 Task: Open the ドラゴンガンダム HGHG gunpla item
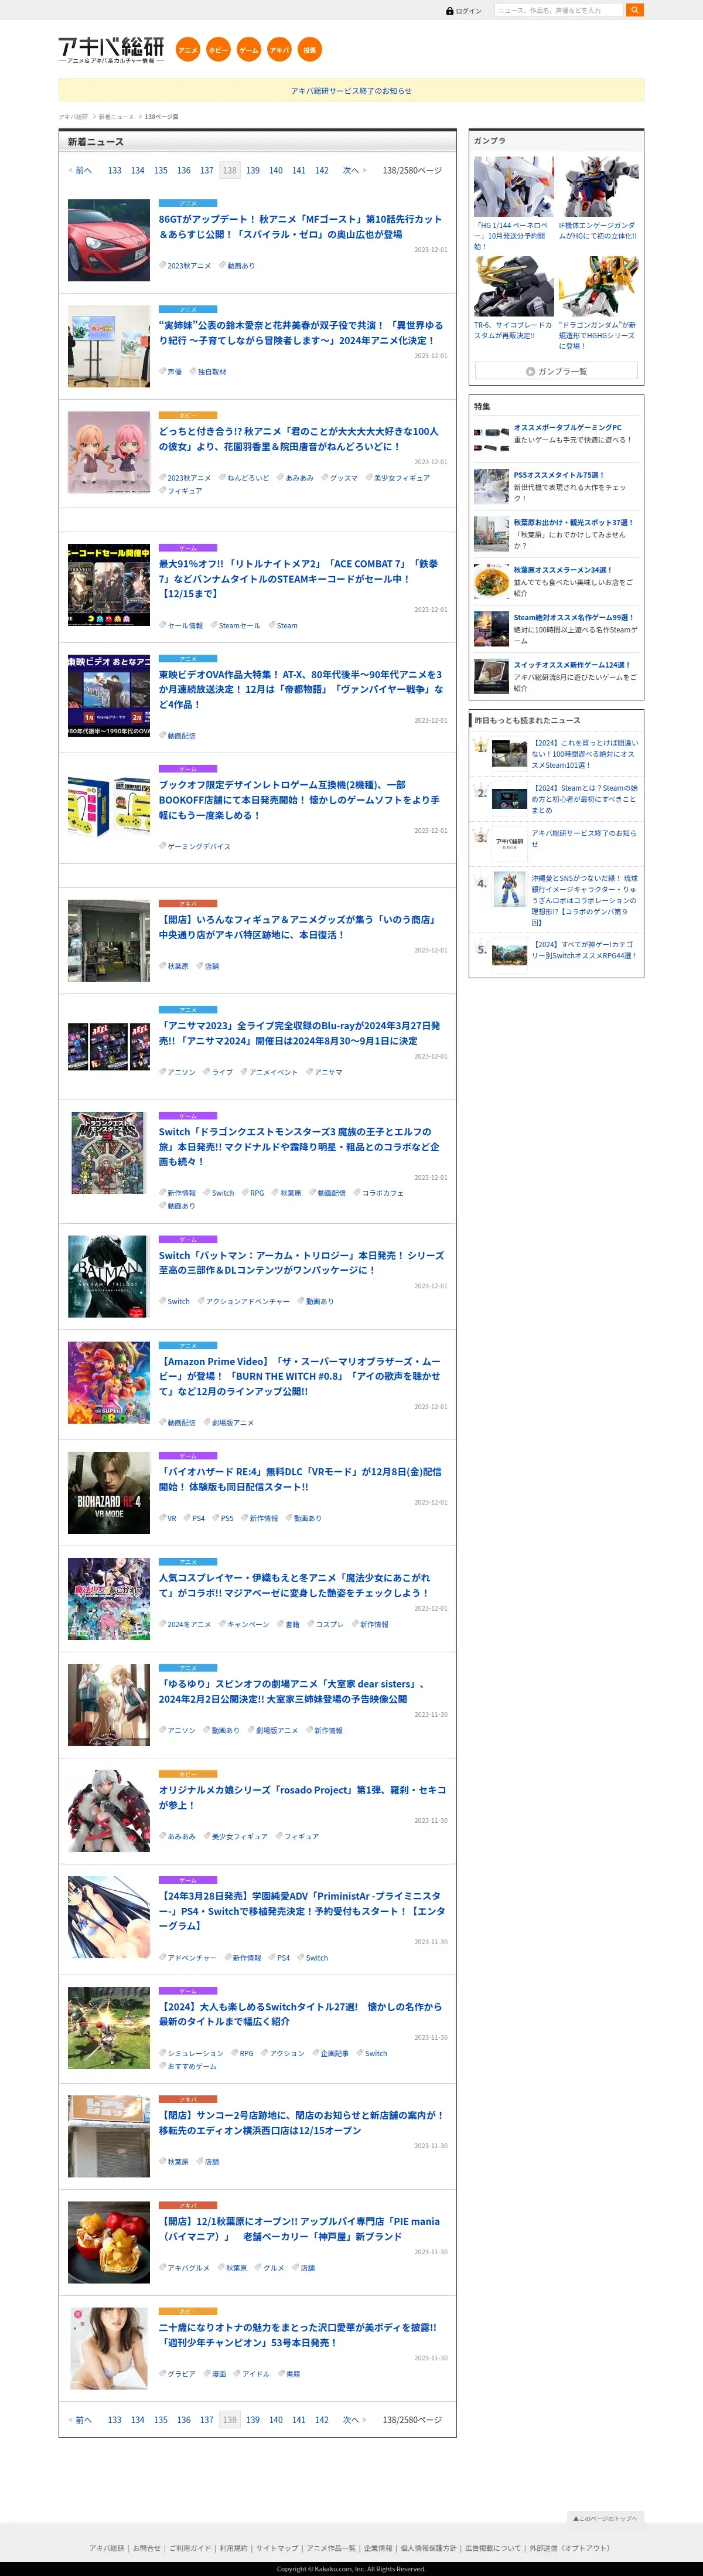(x=597, y=303)
